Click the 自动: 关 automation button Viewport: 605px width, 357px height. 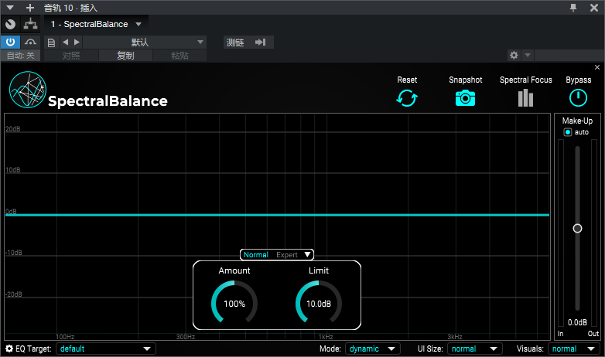(20, 56)
